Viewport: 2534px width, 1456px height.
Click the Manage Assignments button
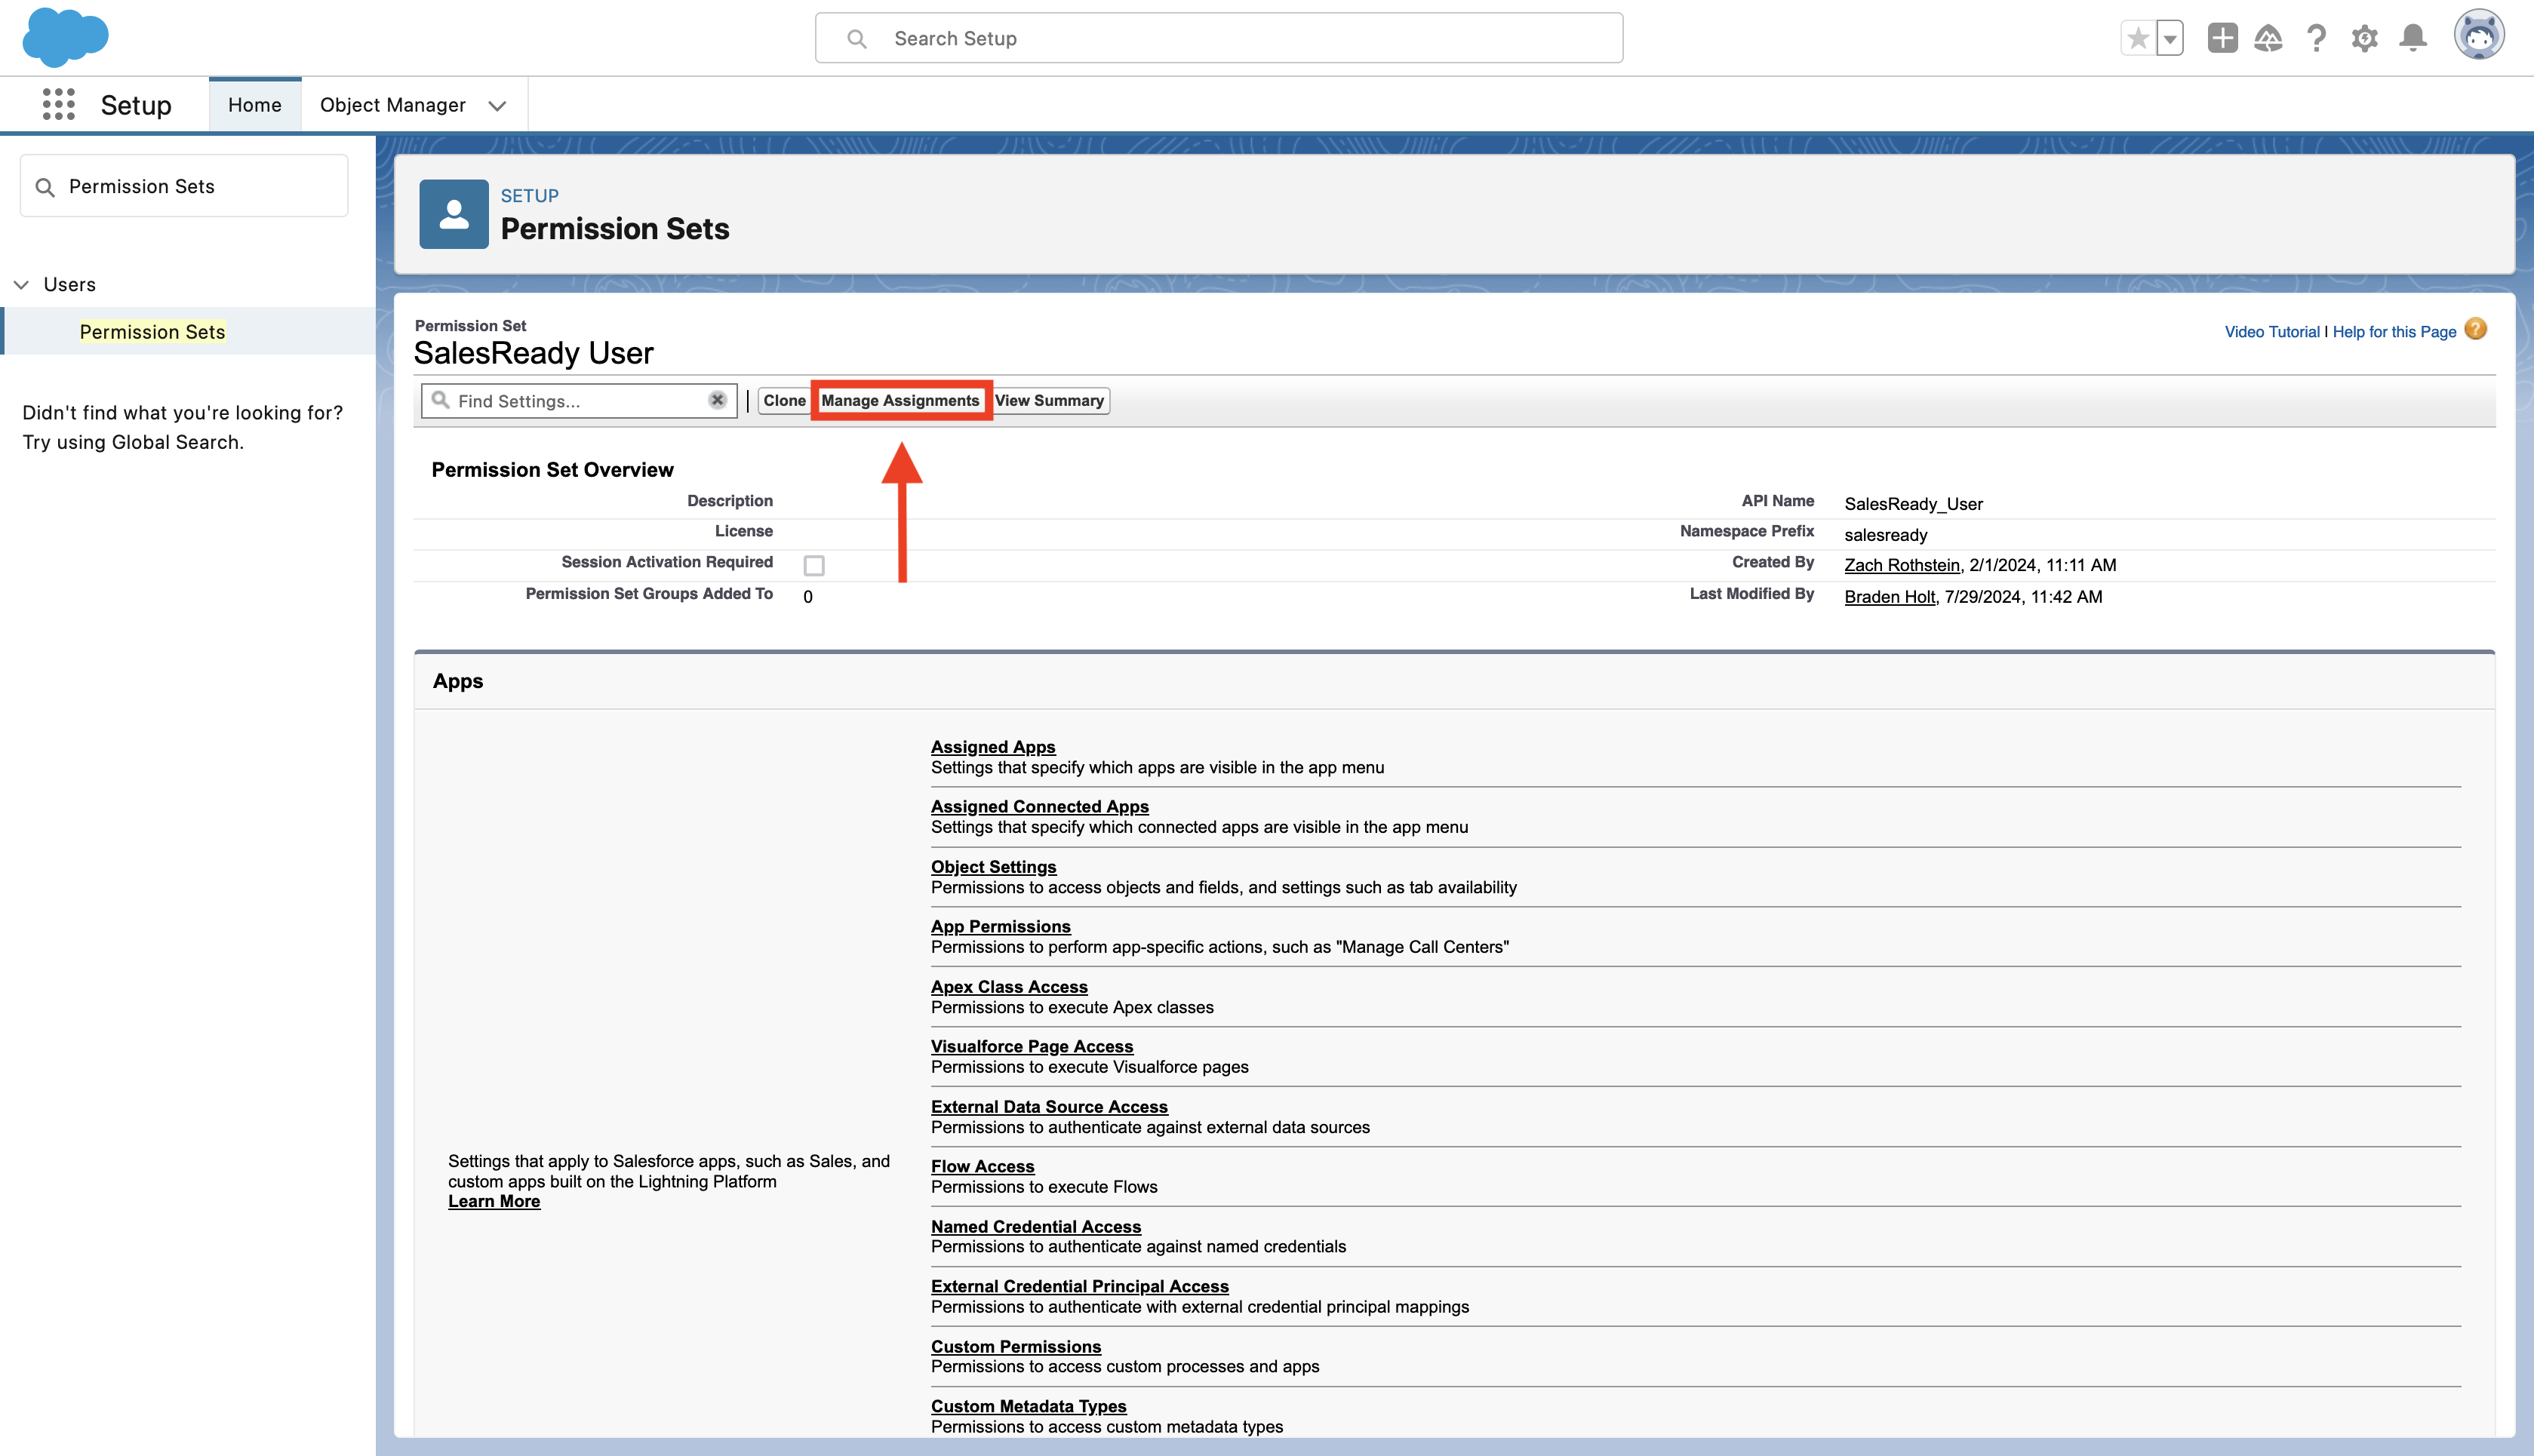(900, 400)
